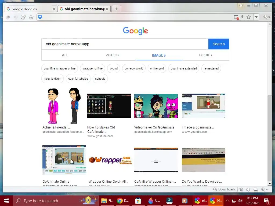Switch to the VIDEOS results tab
Screen dimensions: 275x206
[x=112, y=55]
